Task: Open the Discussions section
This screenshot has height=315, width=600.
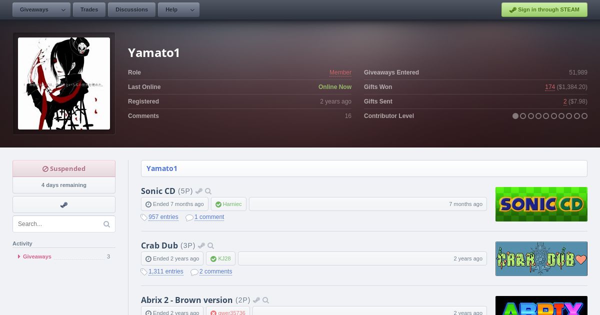Action: [x=131, y=9]
